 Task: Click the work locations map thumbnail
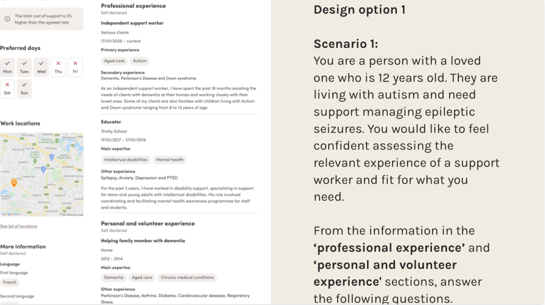click(x=42, y=174)
